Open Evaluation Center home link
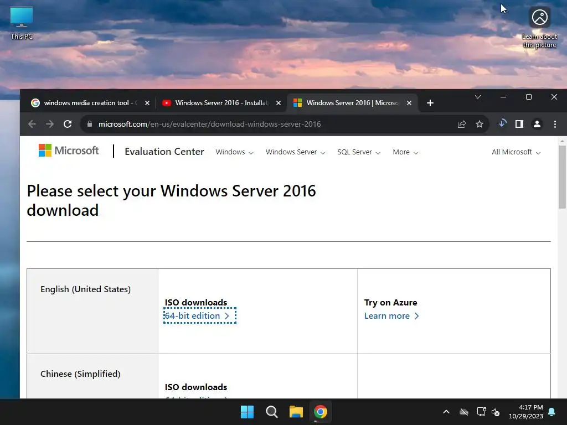This screenshot has height=425, width=567. point(164,152)
